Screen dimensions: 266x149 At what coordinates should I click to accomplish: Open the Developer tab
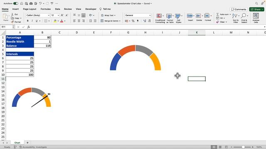91,9
